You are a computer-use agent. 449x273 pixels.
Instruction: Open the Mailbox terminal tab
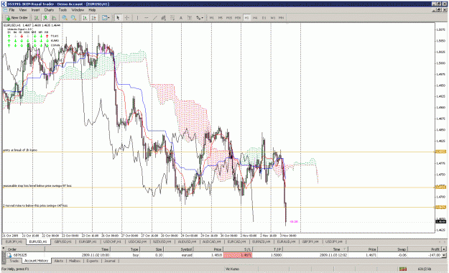pyautogui.click(x=75, y=261)
